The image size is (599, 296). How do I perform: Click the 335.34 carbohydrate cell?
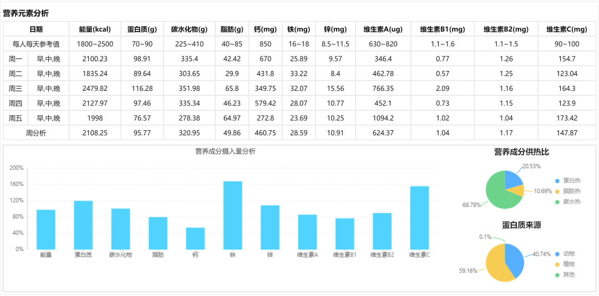[189, 103]
